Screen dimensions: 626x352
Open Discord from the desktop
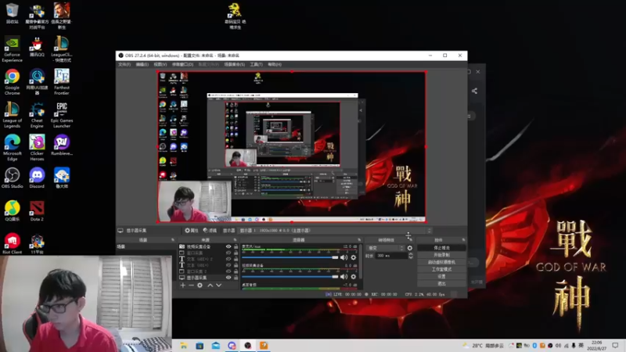point(37,178)
